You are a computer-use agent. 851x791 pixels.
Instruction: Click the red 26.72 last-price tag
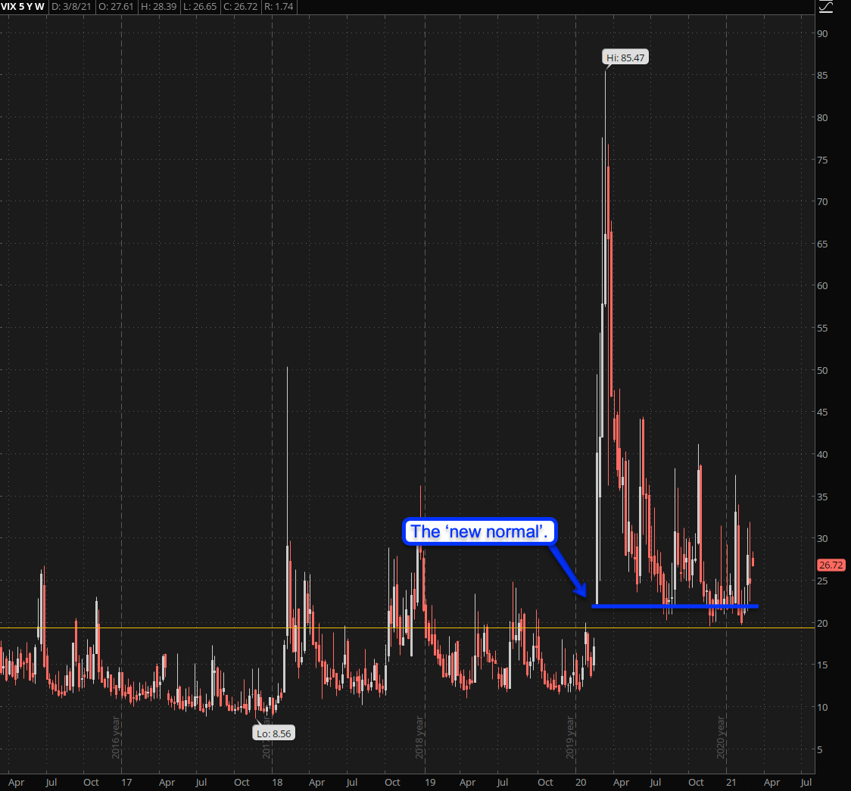(831, 565)
